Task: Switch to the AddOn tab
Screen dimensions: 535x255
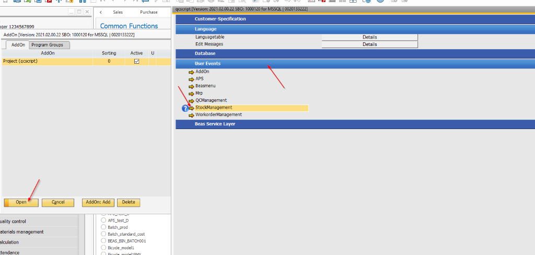Action: [x=17, y=45]
